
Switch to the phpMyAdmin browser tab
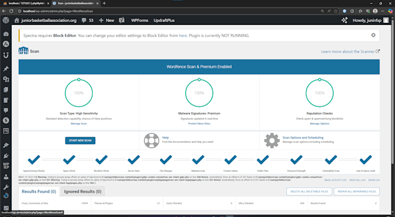click(x=25, y=3)
